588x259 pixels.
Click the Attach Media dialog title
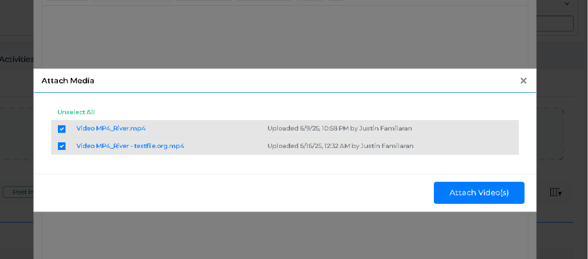(x=68, y=80)
